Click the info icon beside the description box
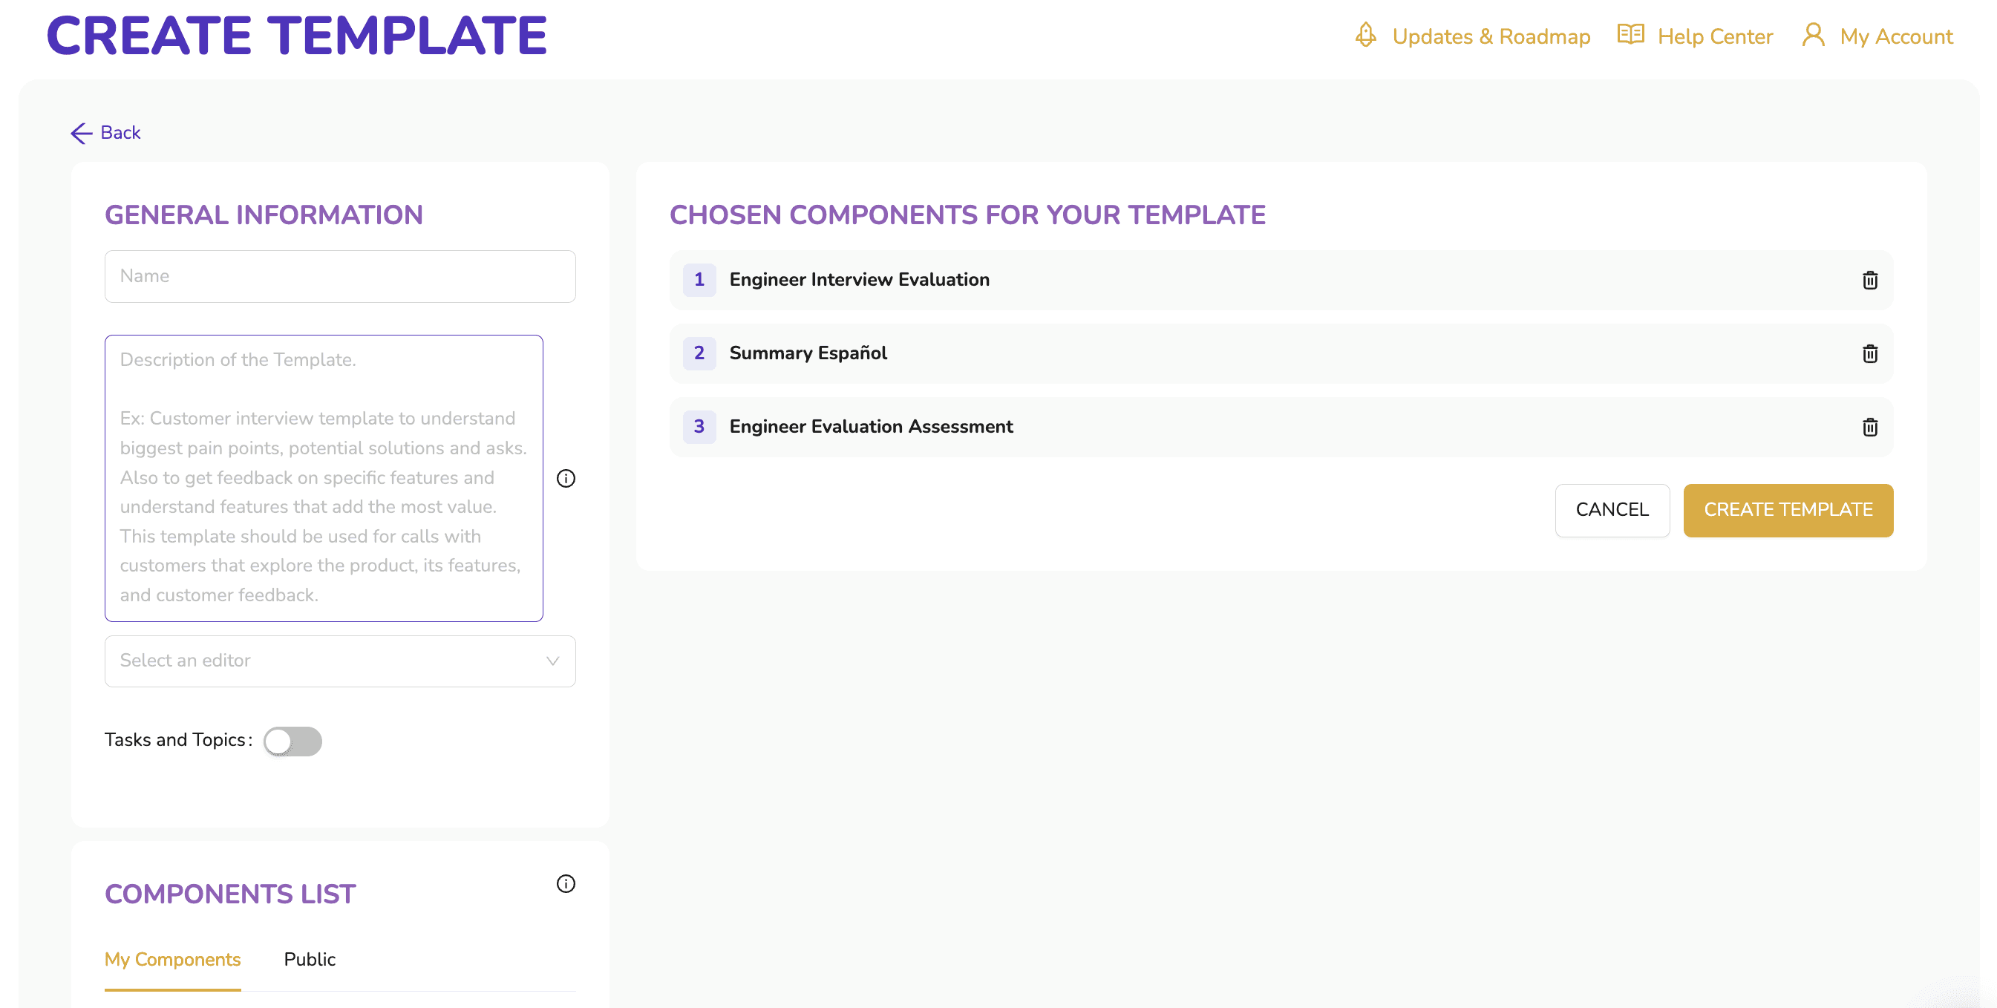Viewport: 1997px width, 1008px height. click(x=566, y=479)
